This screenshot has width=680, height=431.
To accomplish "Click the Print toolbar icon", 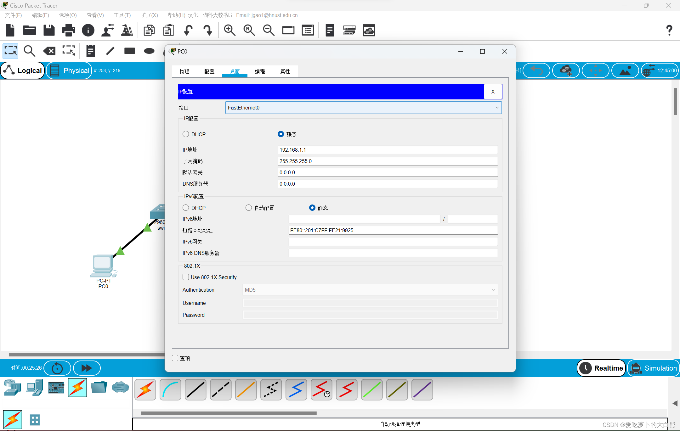I will (x=68, y=31).
